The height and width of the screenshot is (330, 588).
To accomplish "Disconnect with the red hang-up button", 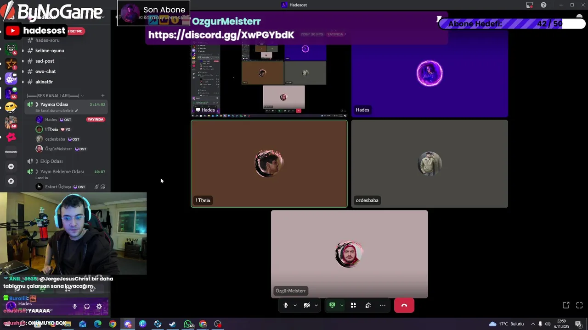I will tap(404, 305).
